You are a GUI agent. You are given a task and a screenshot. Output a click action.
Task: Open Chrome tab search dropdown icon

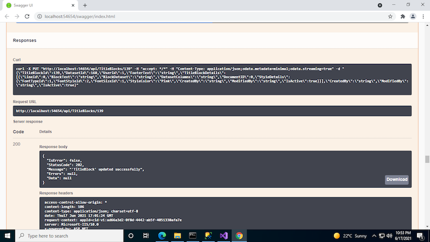tap(380, 5)
